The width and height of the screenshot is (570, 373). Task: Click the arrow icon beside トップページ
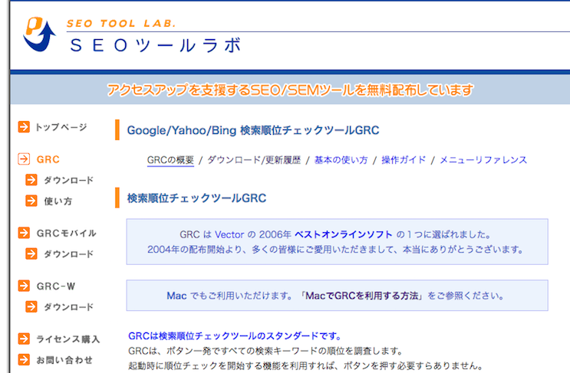24,127
